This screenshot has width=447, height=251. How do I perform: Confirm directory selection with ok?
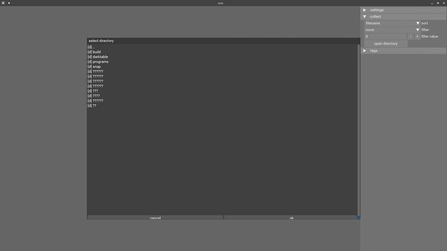click(291, 217)
